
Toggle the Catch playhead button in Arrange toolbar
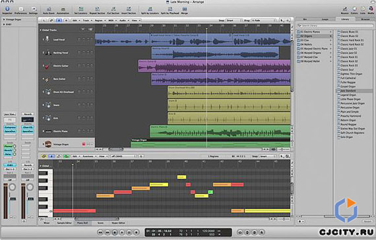click(59, 20)
